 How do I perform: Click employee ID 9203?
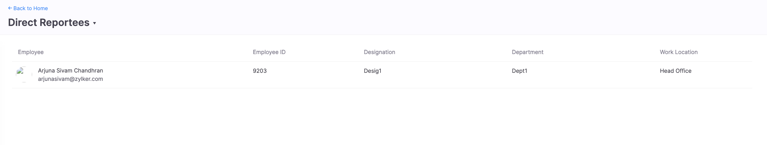click(260, 71)
